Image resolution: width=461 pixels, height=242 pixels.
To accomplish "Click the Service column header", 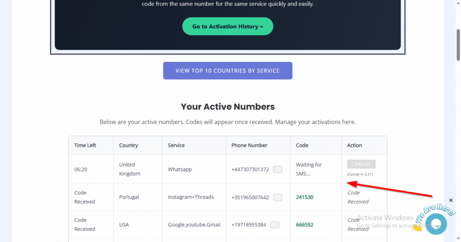I will pos(176,145).
